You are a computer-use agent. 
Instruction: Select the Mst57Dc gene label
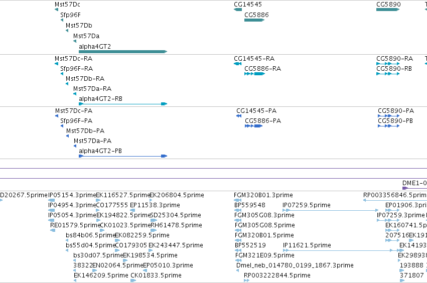pyautogui.click(x=67, y=5)
